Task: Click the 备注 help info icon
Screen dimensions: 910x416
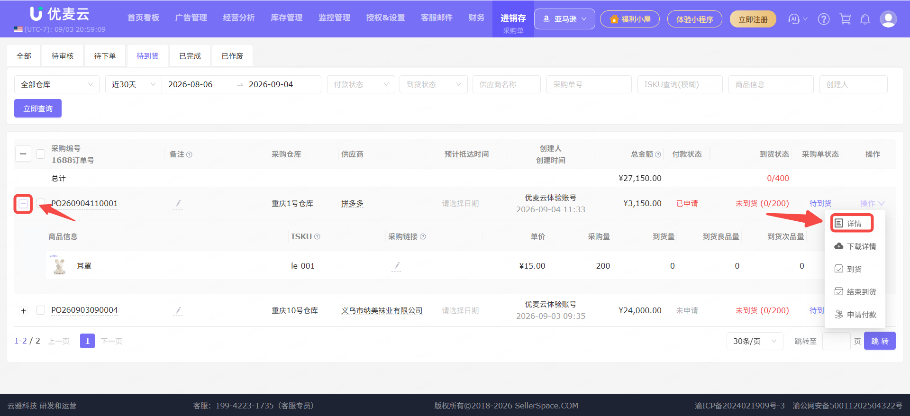Action: coord(189,154)
